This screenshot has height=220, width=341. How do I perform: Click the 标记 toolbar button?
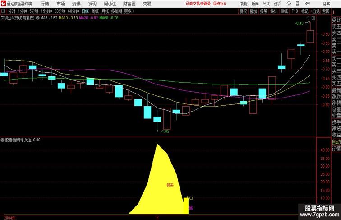tap(304, 11)
